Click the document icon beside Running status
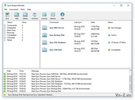Image resolution: width=135 pixels, height=100 pixels. tap(5, 33)
